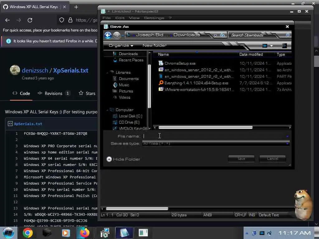Click Joseph Bid... in address breadcrumb
Viewport: 319px width, 239px height.
[152, 35]
